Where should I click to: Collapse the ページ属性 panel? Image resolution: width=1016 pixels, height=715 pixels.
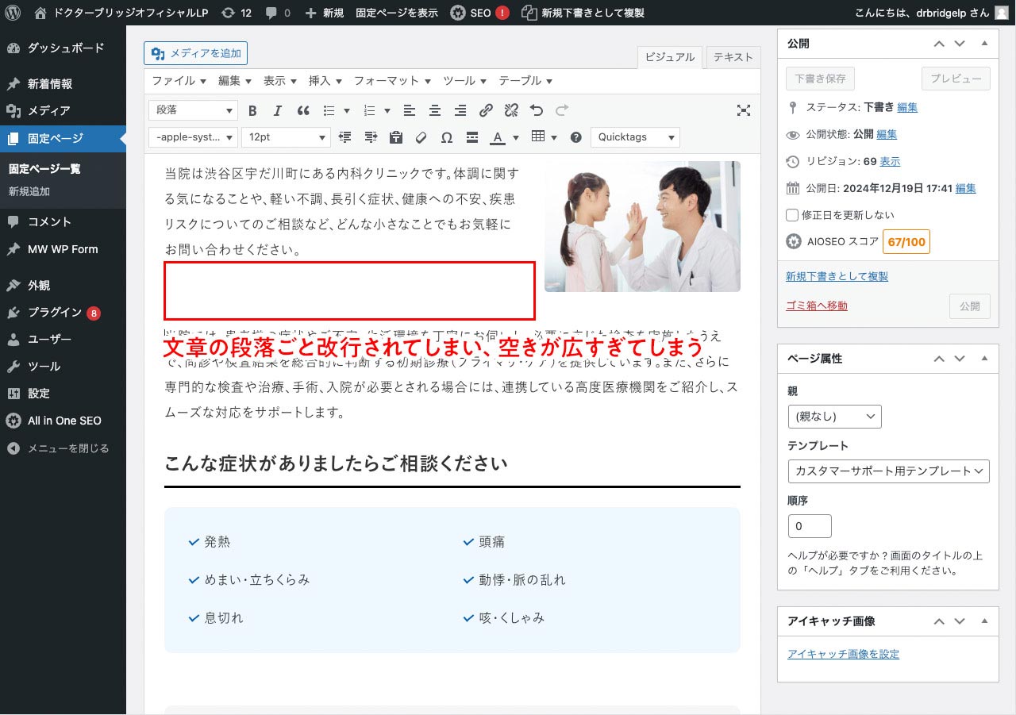(x=984, y=359)
